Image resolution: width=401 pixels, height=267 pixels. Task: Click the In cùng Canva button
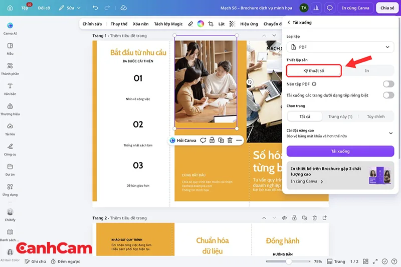coord(355,8)
